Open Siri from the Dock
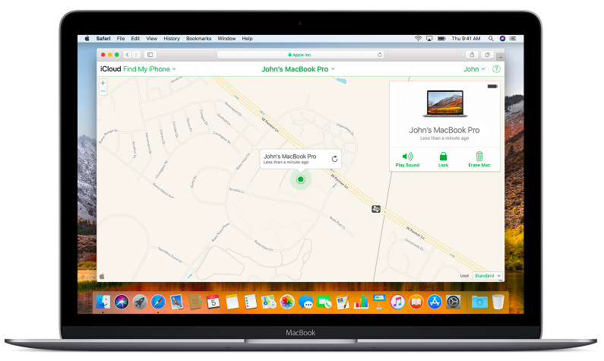604x361 pixels. click(122, 302)
